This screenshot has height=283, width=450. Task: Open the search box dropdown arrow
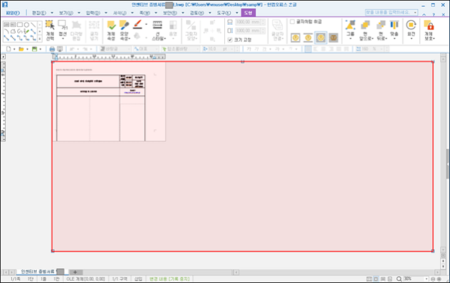pyautogui.click(x=415, y=12)
